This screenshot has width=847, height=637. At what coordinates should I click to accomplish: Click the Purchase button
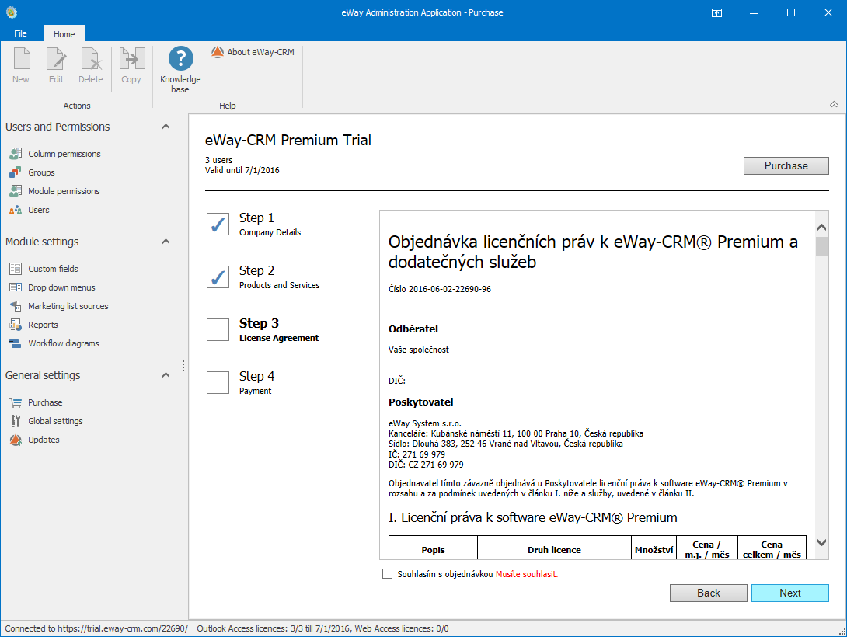tap(786, 165)
